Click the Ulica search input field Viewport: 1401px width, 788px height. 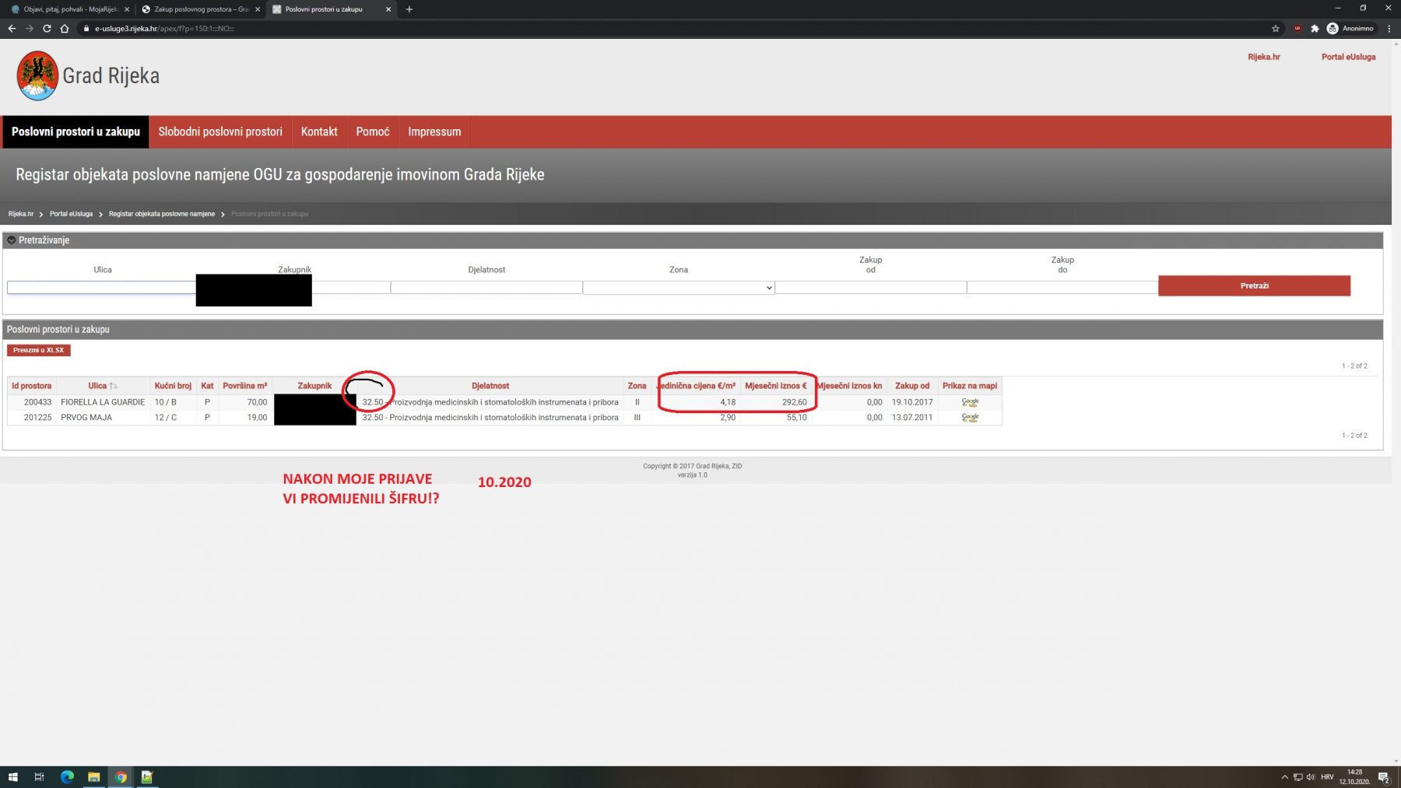(x=101, y=288)
